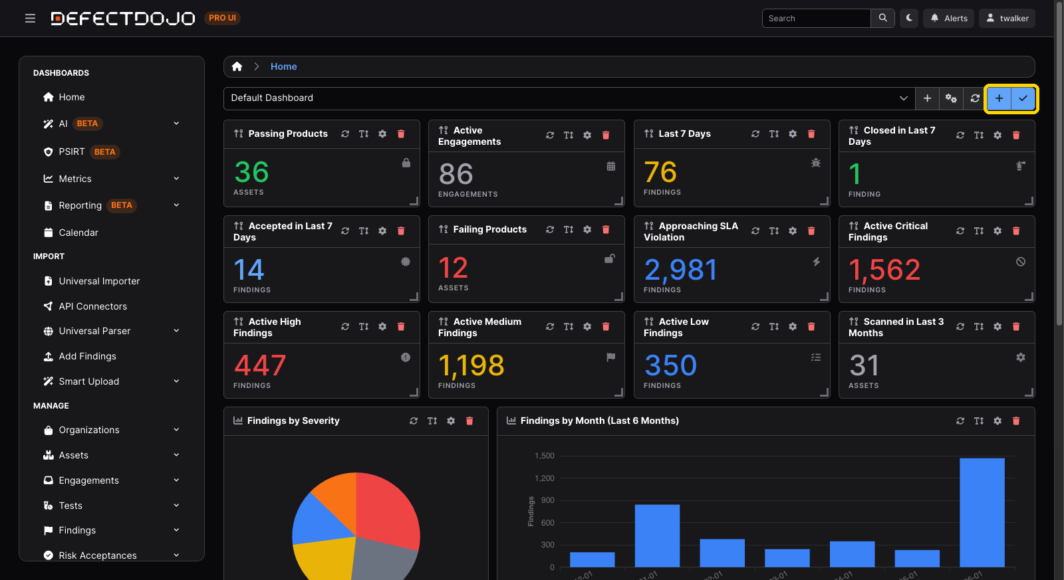Viewport: 1064px width, 580px height.
Task: Open the Alerts notifications
Action: (x=949, y=19)
